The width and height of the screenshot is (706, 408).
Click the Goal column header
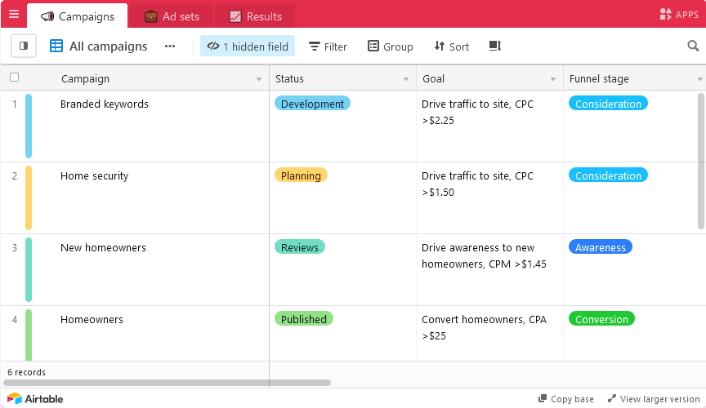click(490, 78)
